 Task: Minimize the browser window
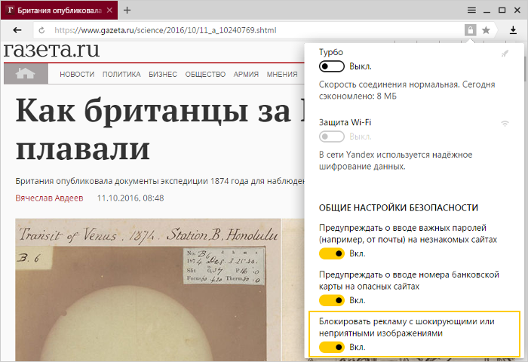click(x=487, y=11)
